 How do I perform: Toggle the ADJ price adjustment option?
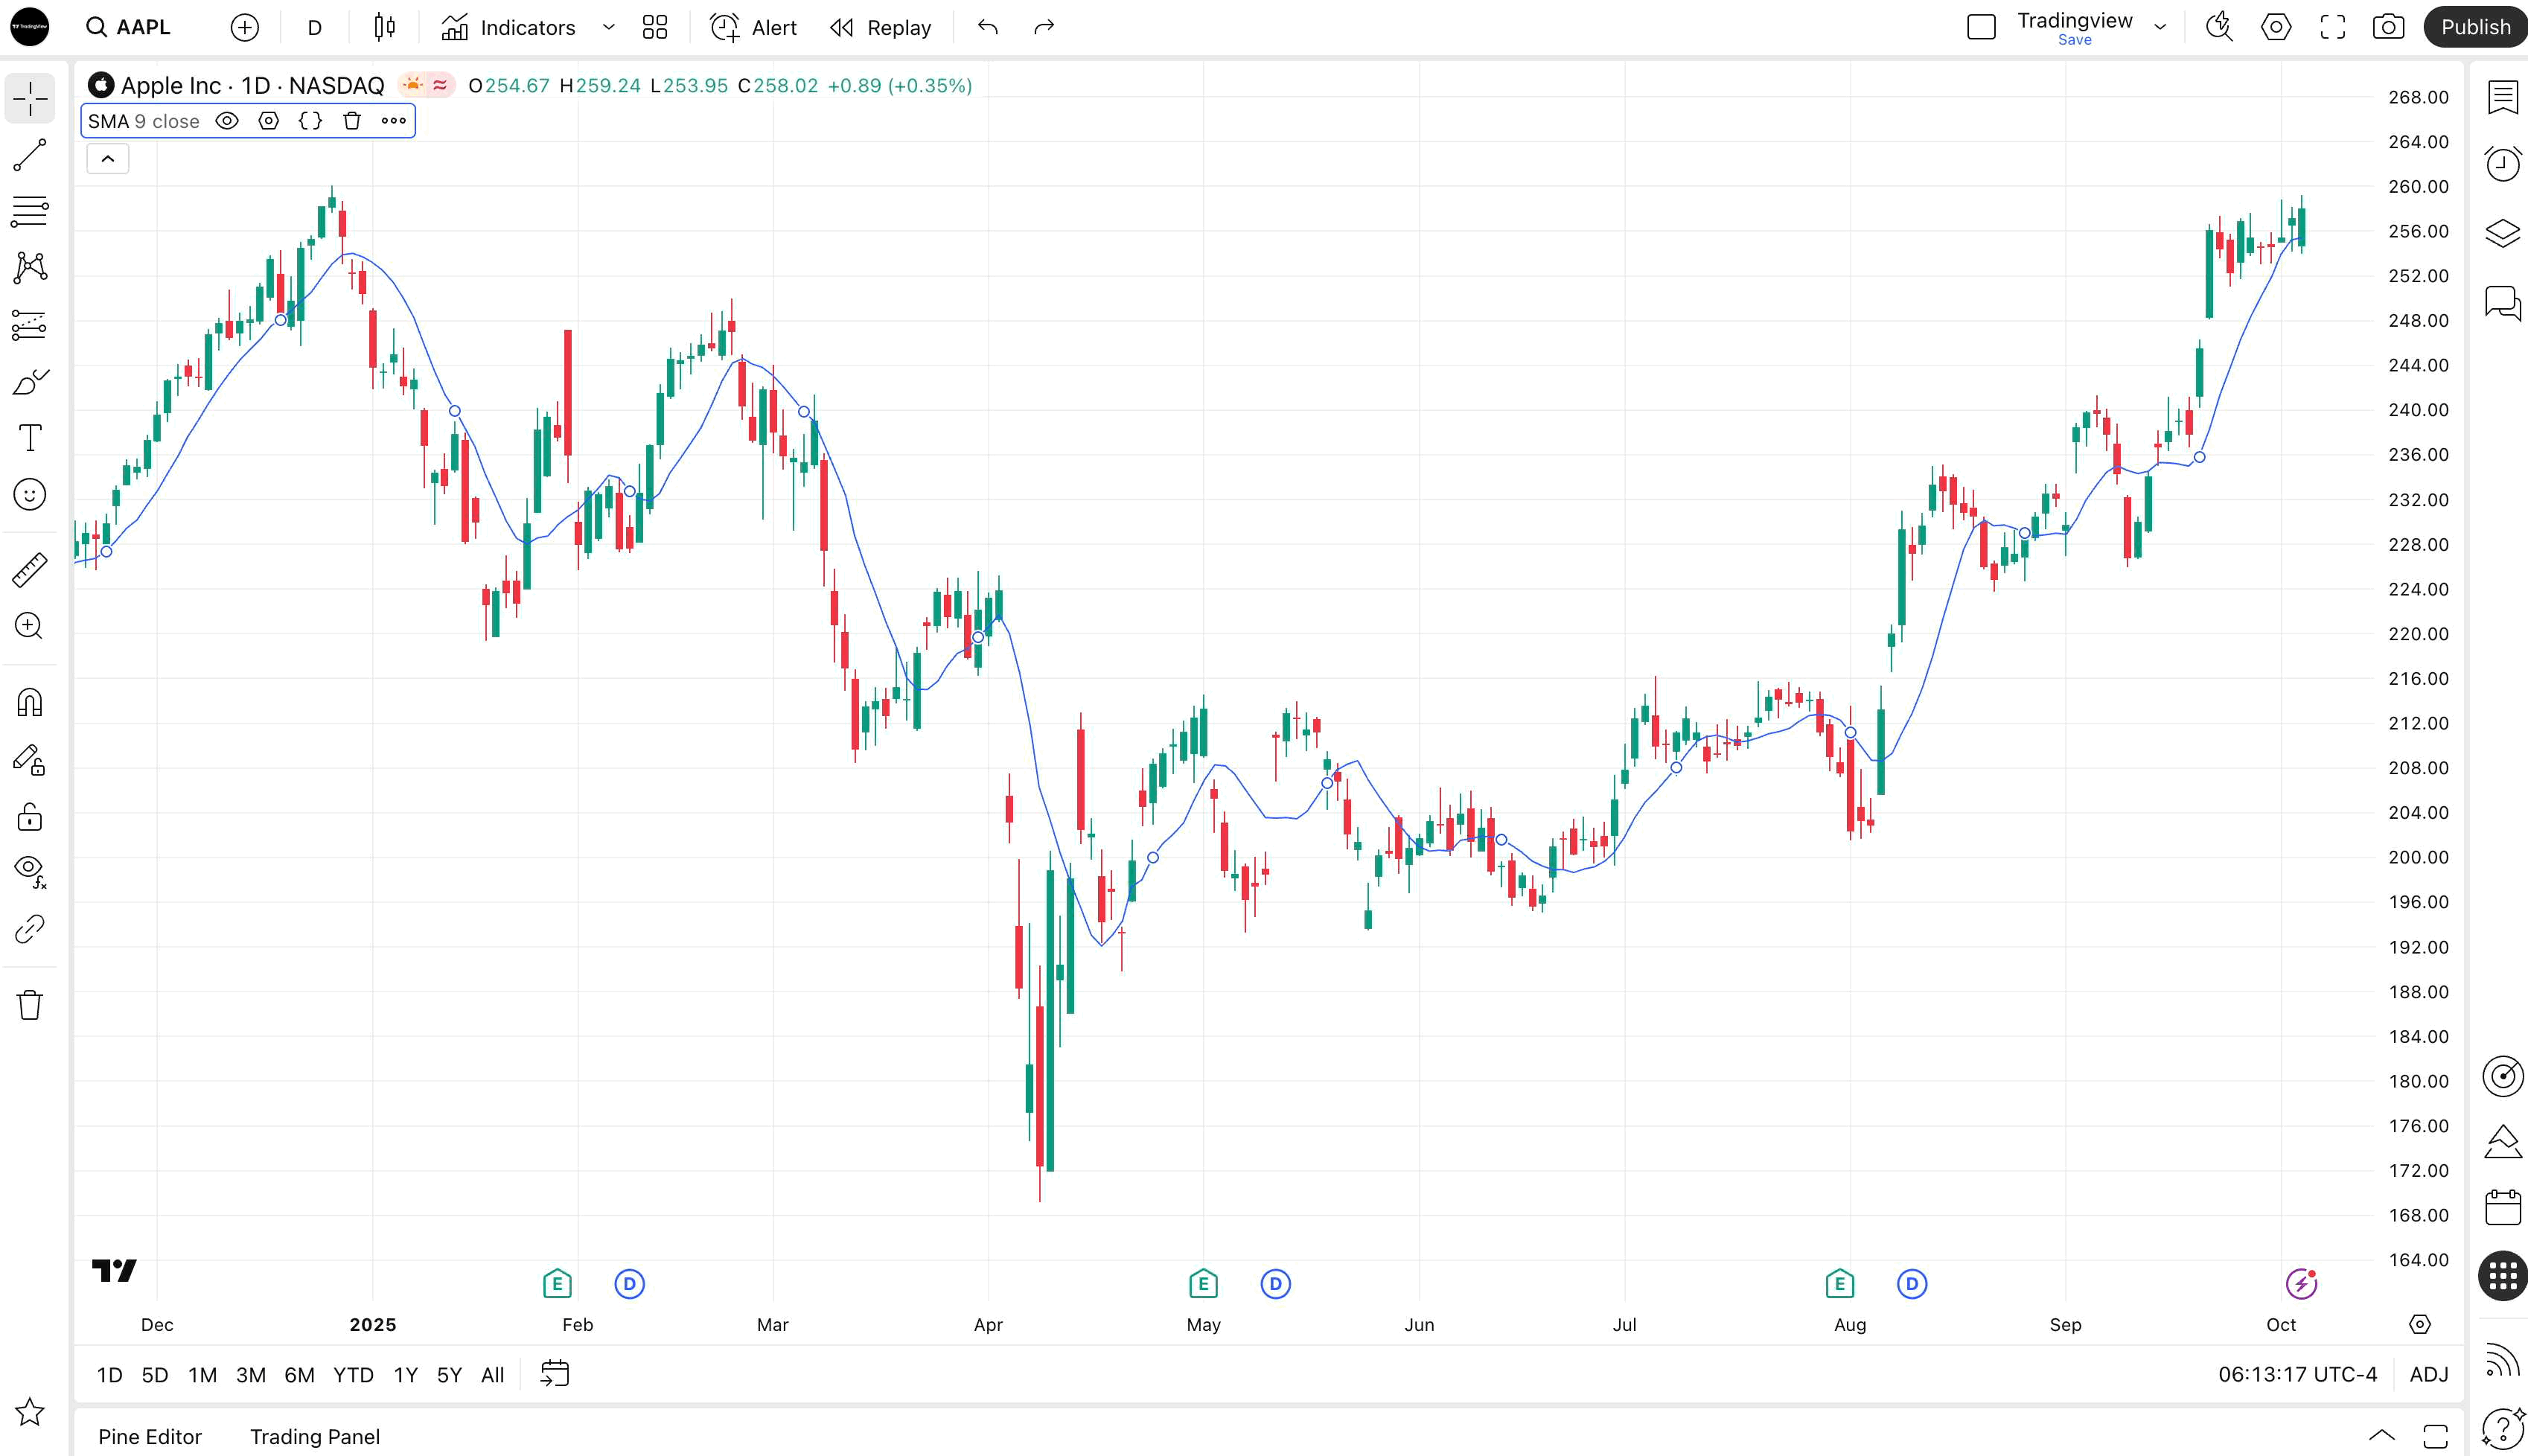(x=2428, y=1374)
